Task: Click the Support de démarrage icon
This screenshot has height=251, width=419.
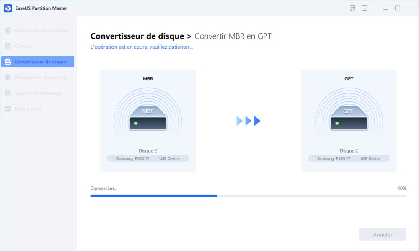Action: 8,93
